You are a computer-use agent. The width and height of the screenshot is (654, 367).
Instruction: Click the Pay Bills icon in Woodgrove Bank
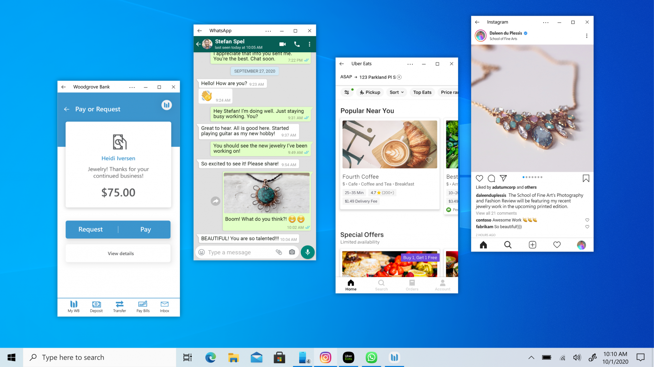[x=142, y=304]
